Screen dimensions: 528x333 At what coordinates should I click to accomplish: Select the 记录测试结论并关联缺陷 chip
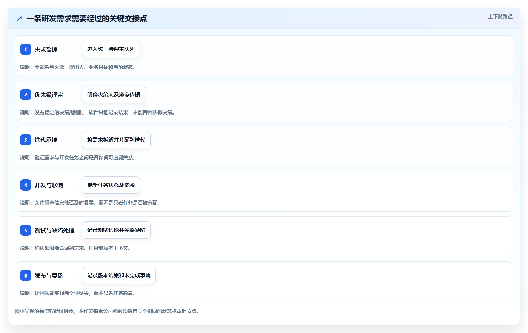point(116,230)
